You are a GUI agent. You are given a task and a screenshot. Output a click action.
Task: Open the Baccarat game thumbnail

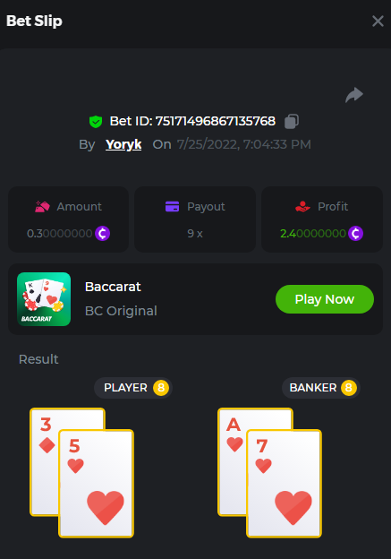click(x=44, y=299)
